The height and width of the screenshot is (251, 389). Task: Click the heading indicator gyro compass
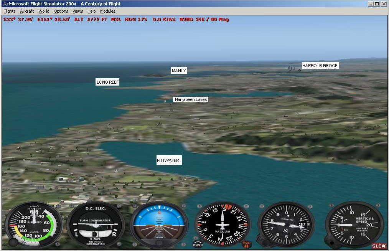click(222, 225)
